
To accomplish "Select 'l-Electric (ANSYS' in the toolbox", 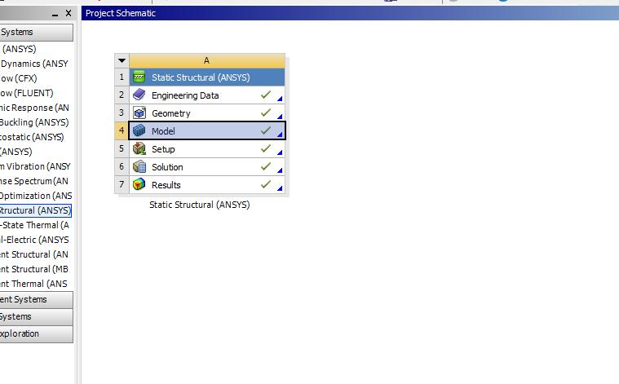I will point(34,240).
